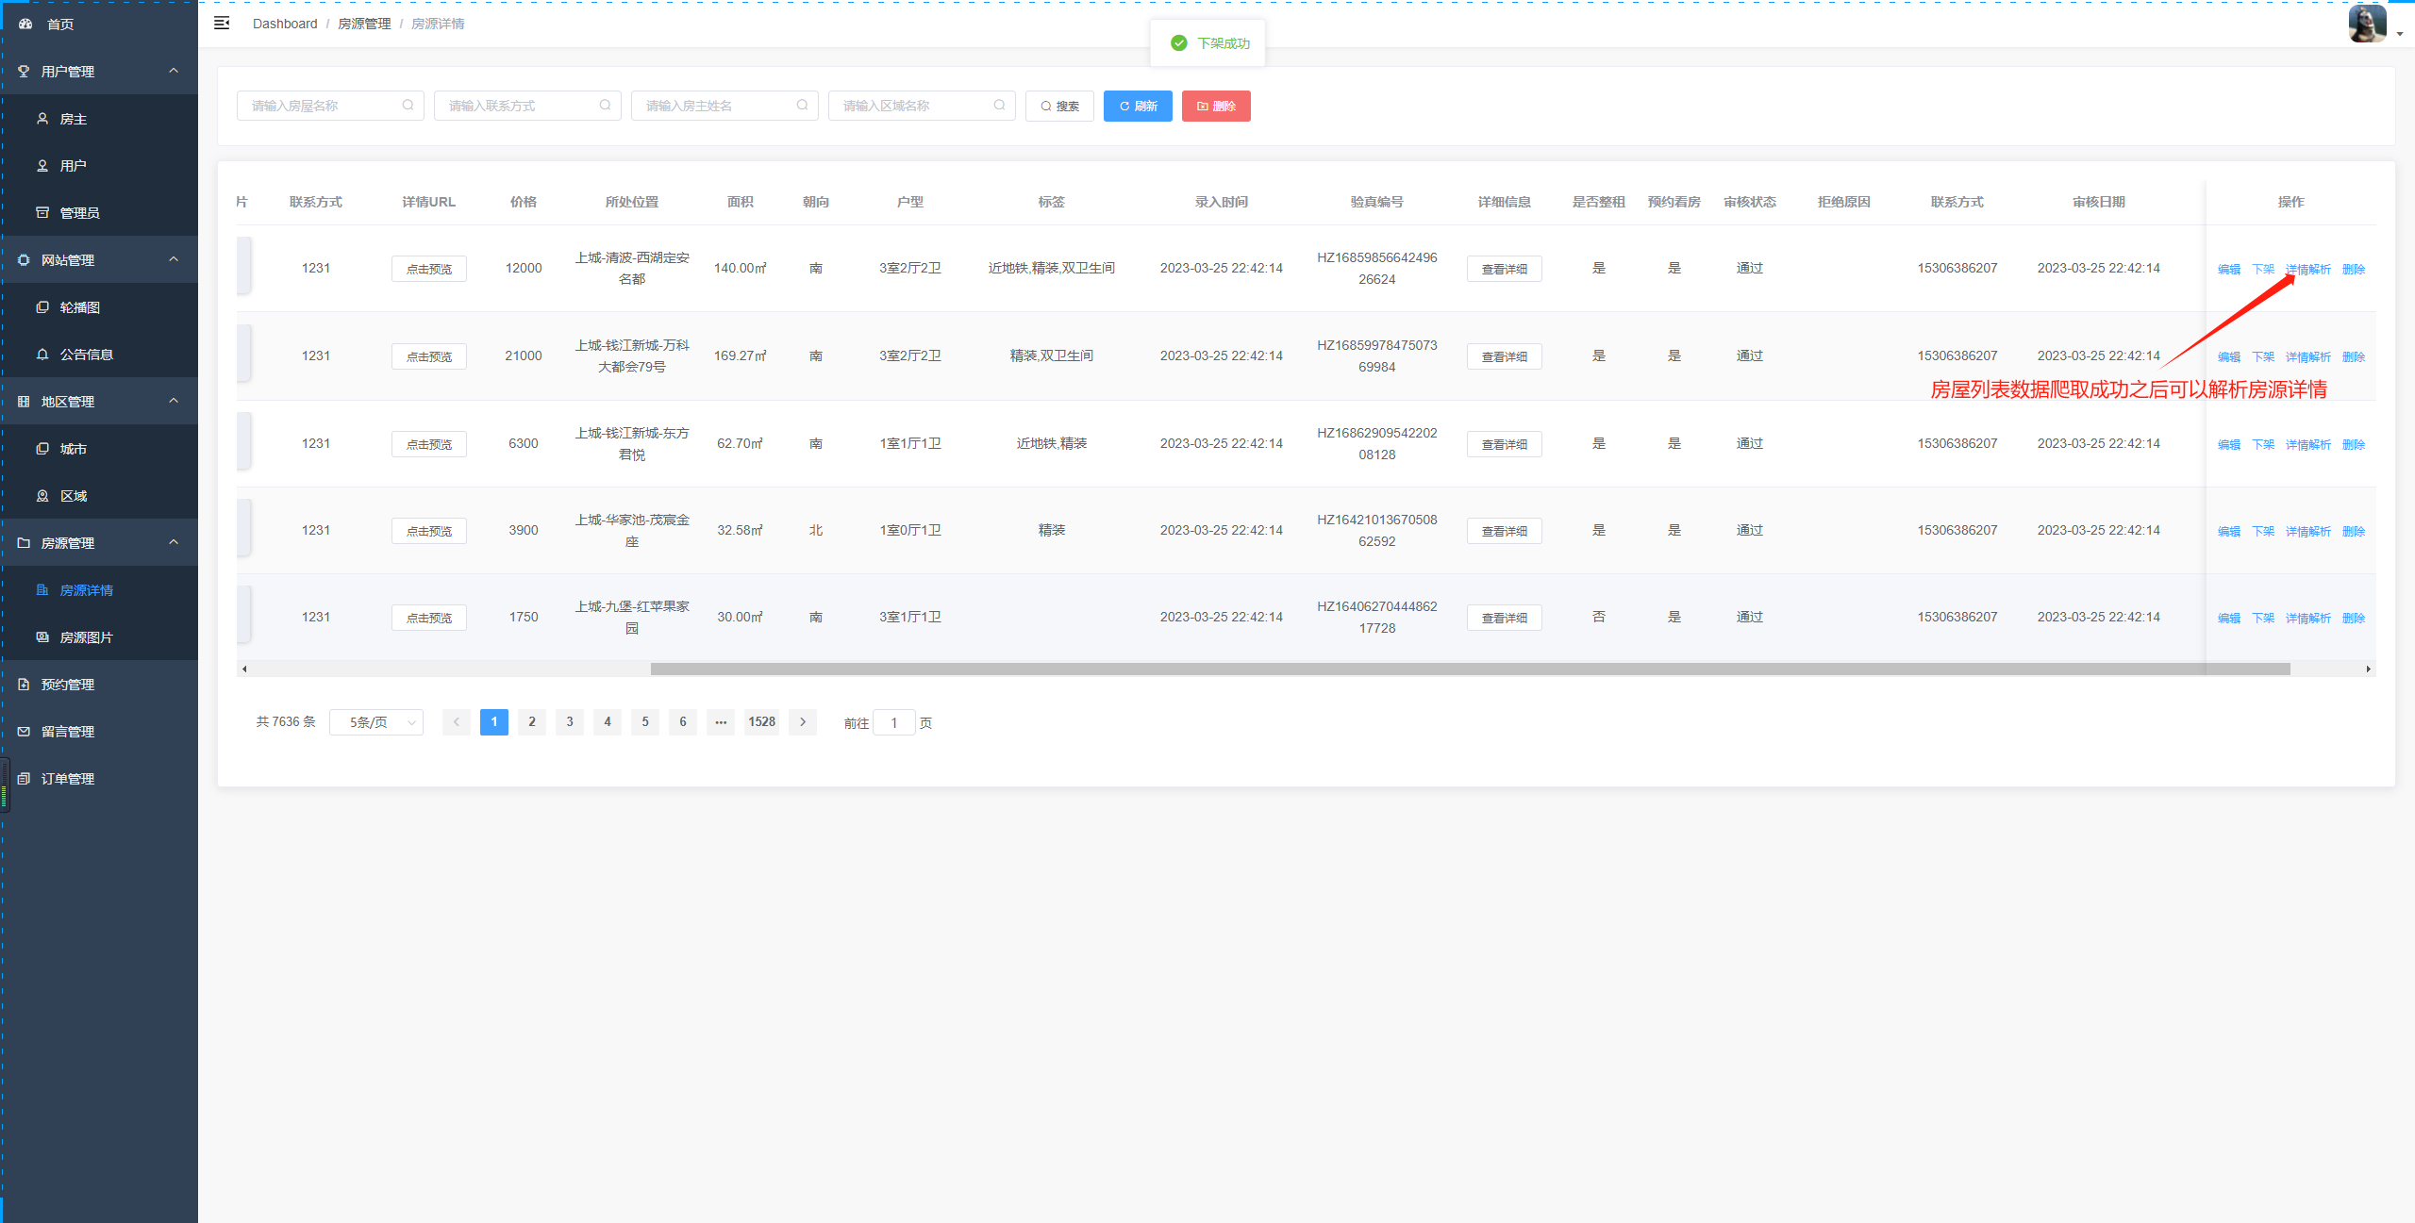This screenshot has height=1223, width=2415.
Task: Click the table's horizontal scrollbar
Action: 1470,669
